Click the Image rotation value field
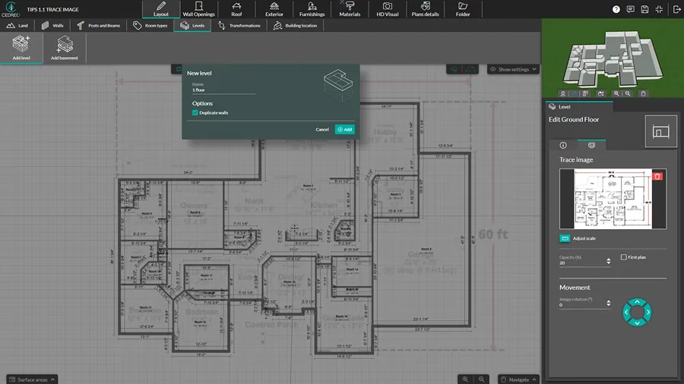This screenshot has width=684, height=384. 582,305
